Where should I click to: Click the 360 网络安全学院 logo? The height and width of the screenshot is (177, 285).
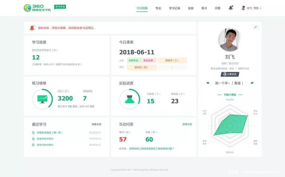point(37,8)
